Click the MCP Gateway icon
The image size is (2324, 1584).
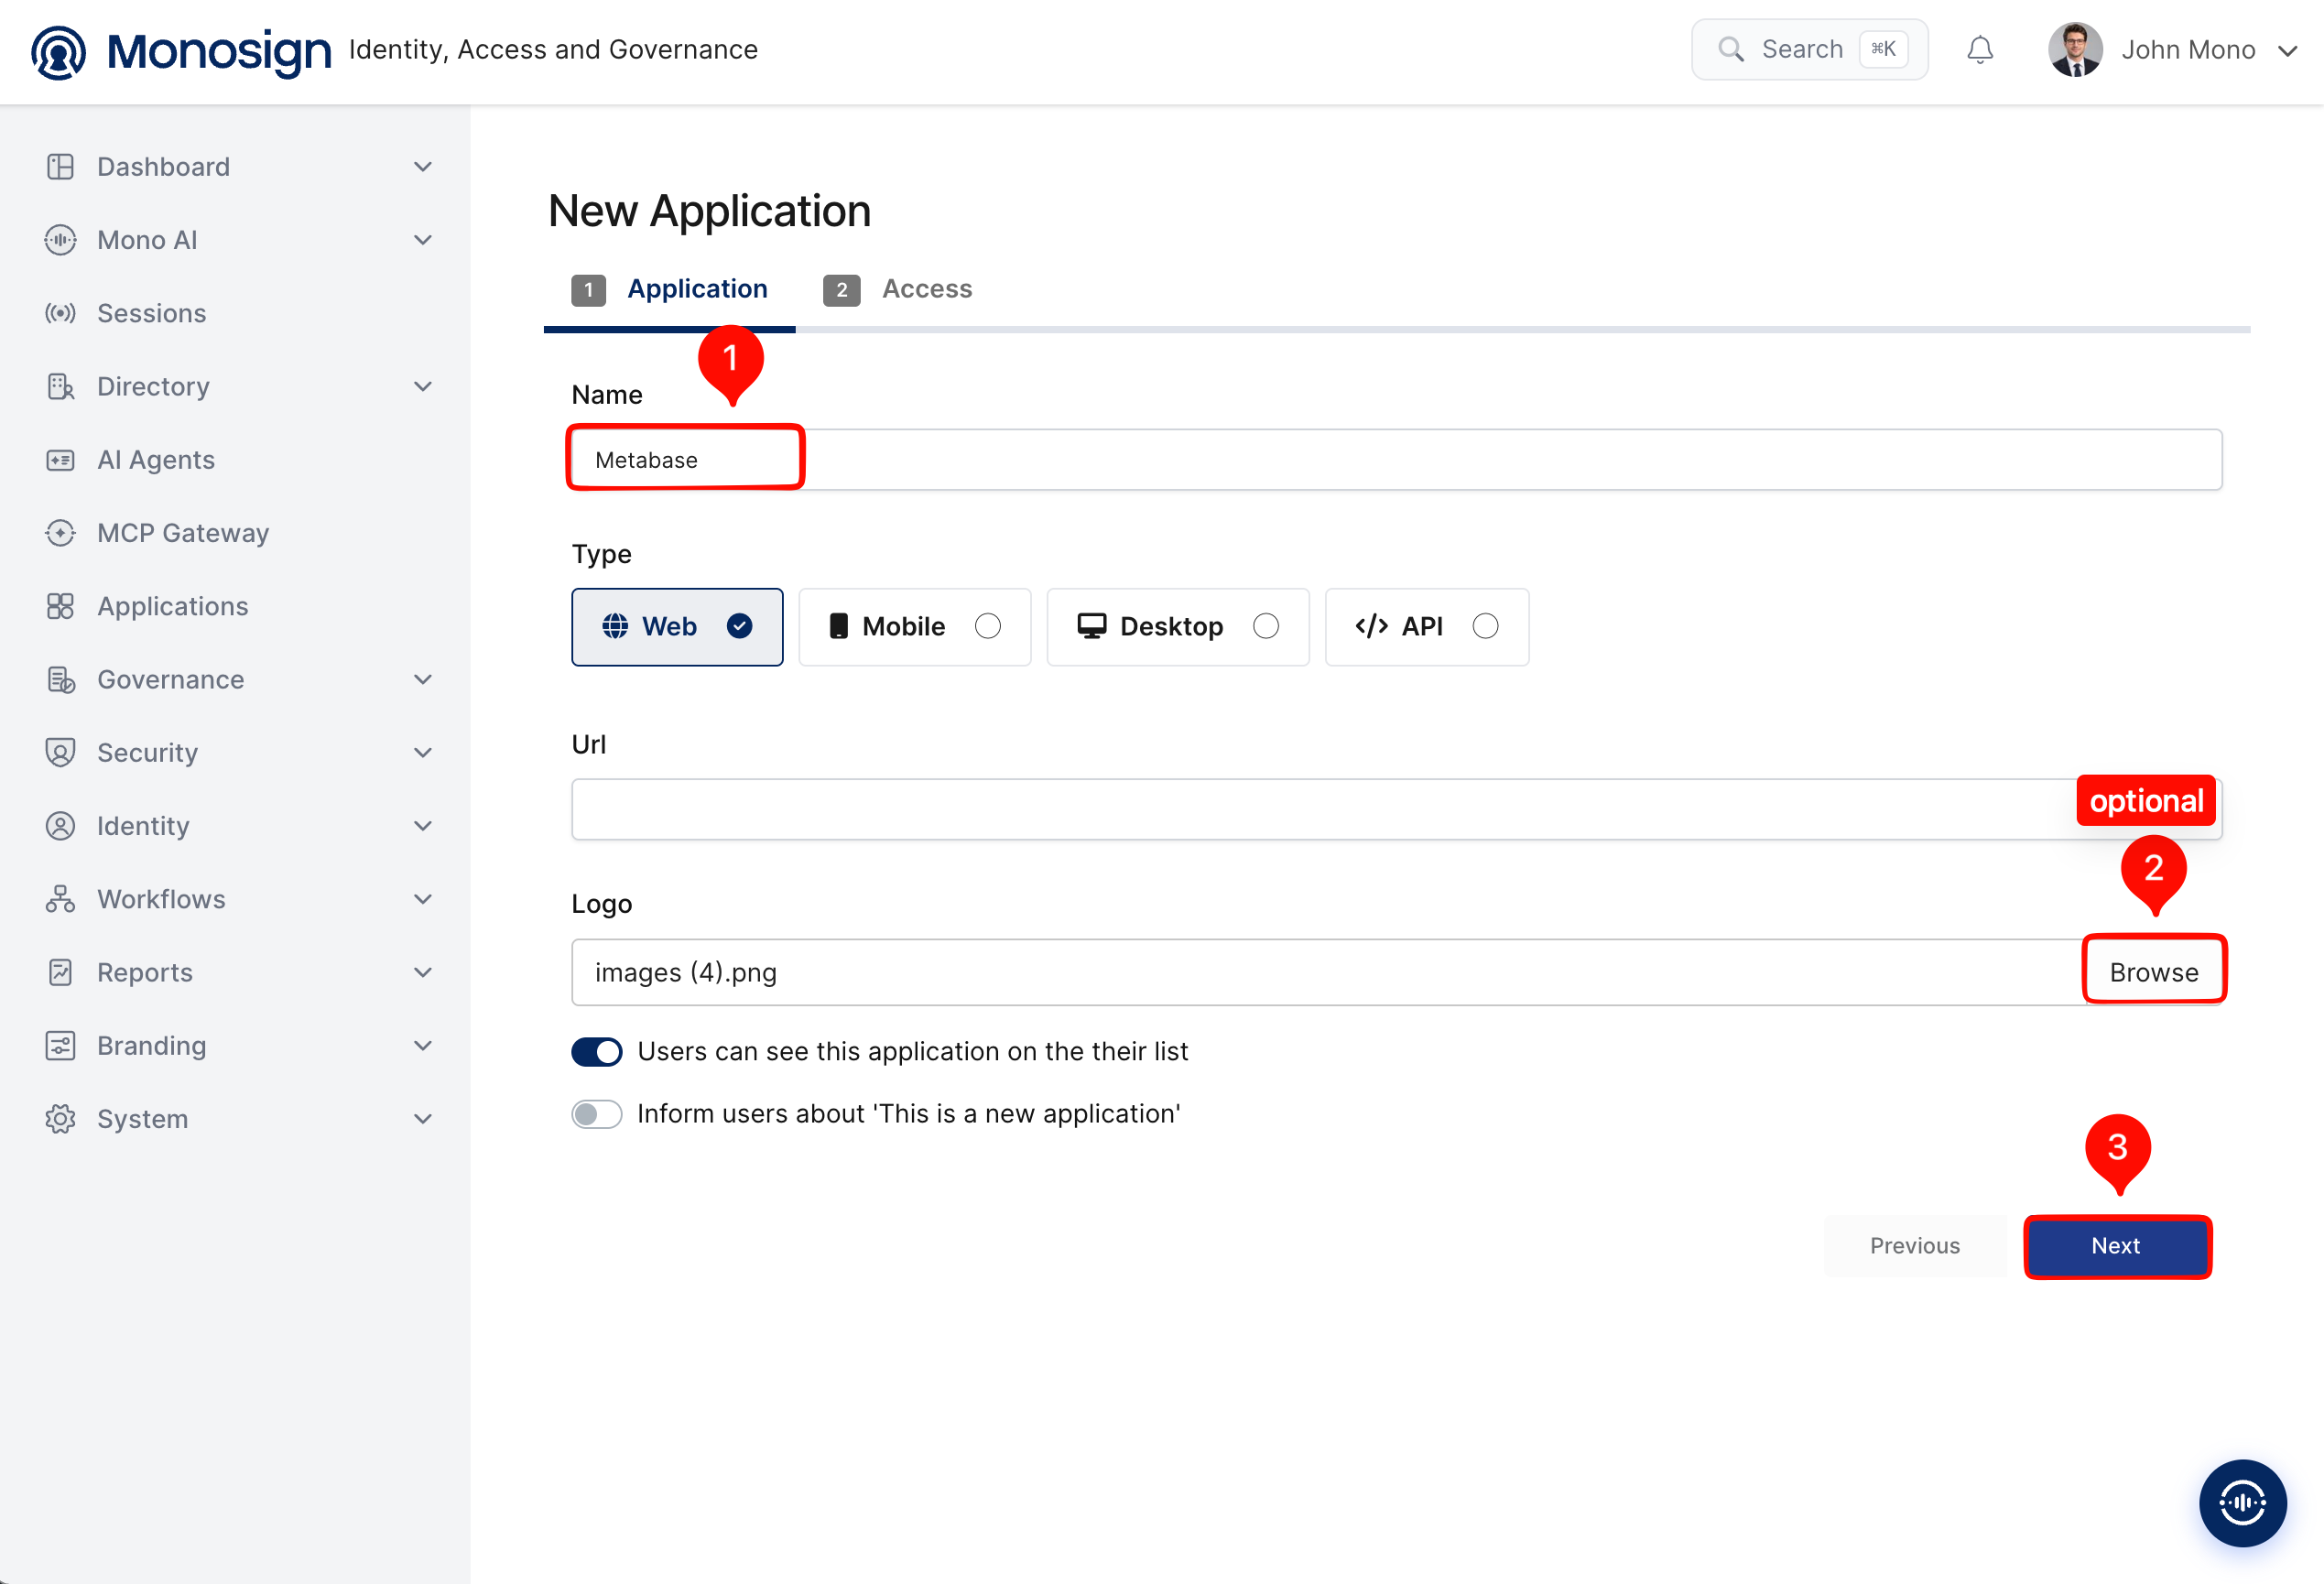pyautogui.click(x=60, y=533)
